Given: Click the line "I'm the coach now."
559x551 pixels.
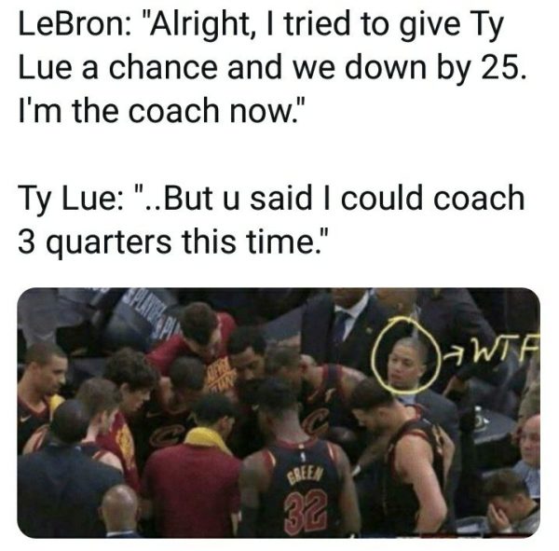Looking at the screenshot, I should coord(161,111).
